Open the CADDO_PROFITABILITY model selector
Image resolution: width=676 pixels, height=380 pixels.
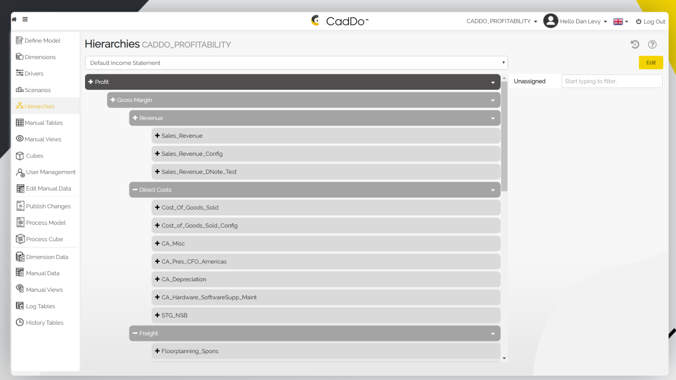click(x=502, y=21)
